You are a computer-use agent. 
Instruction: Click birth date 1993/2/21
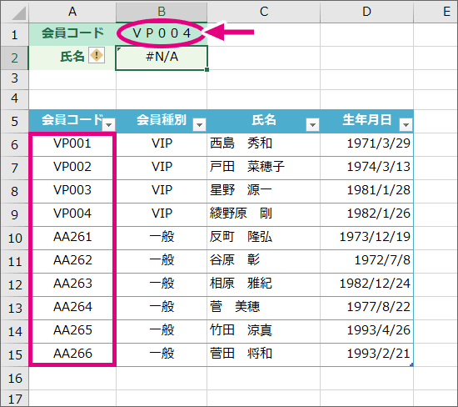(379, 354)
